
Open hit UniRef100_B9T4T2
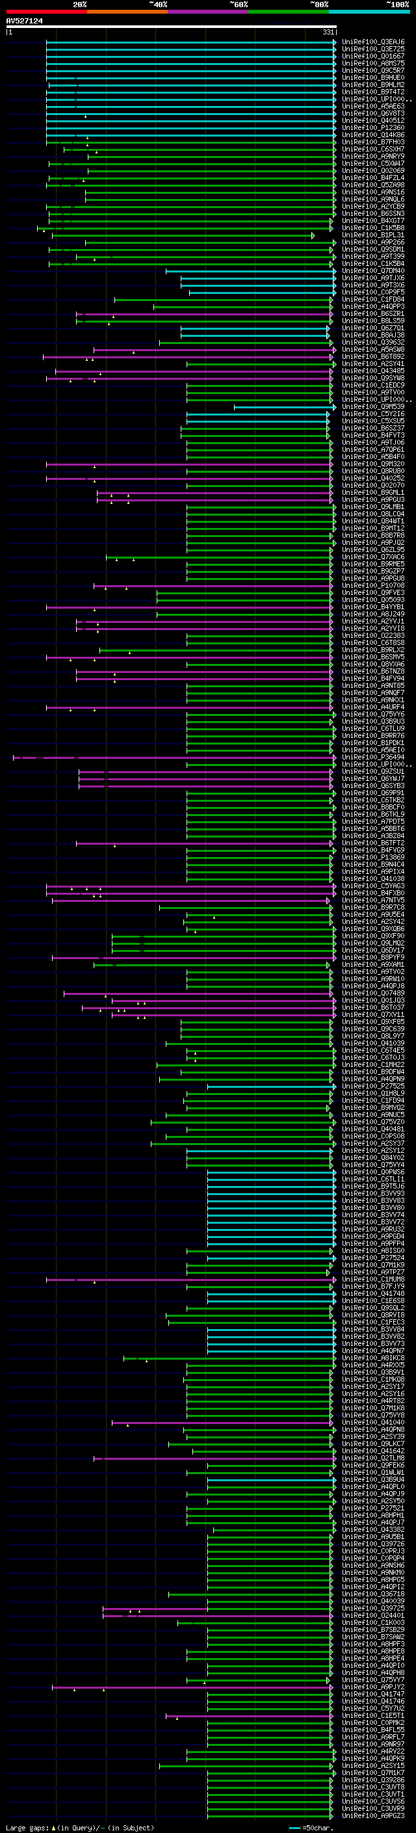(x=373, y=92)
